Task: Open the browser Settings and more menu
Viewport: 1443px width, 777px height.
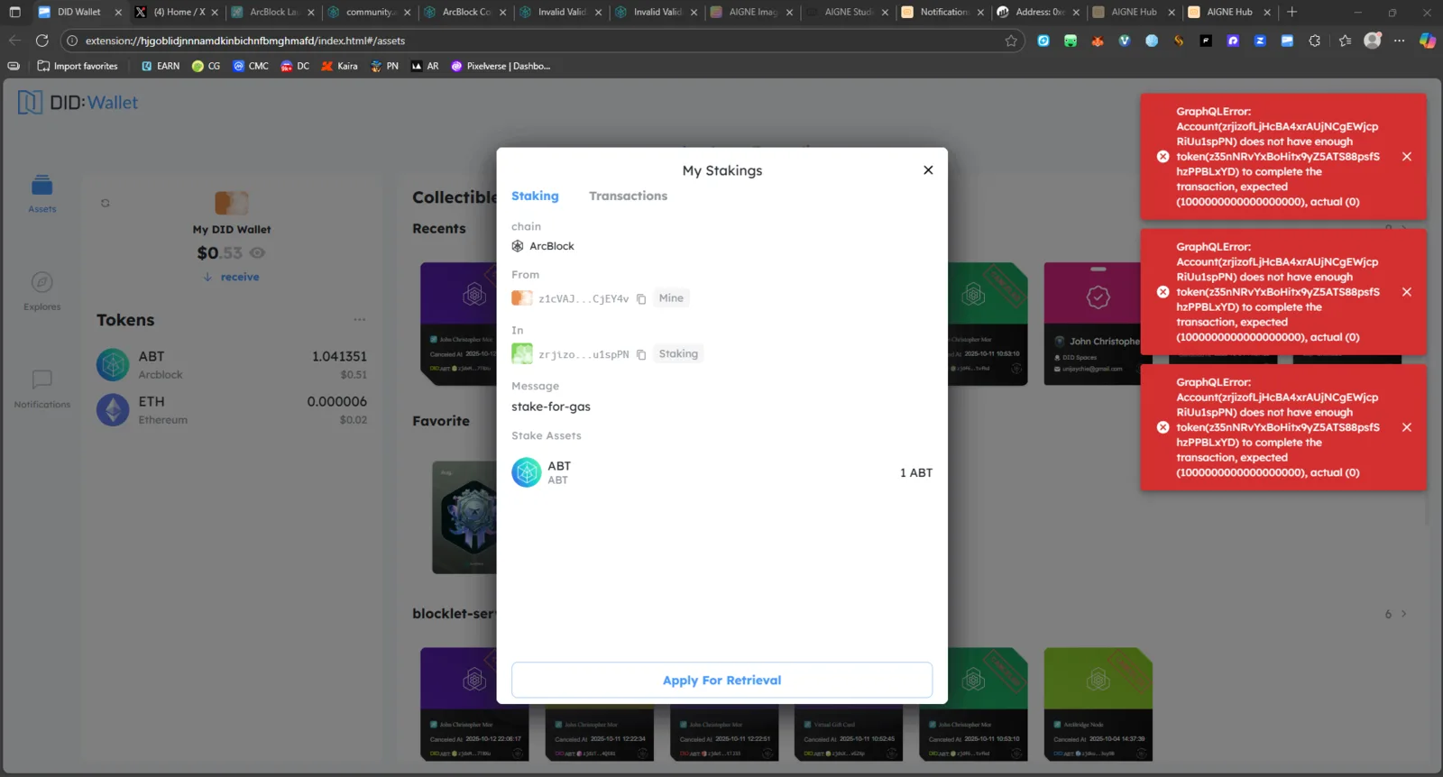Action: tap(1399, 41)
